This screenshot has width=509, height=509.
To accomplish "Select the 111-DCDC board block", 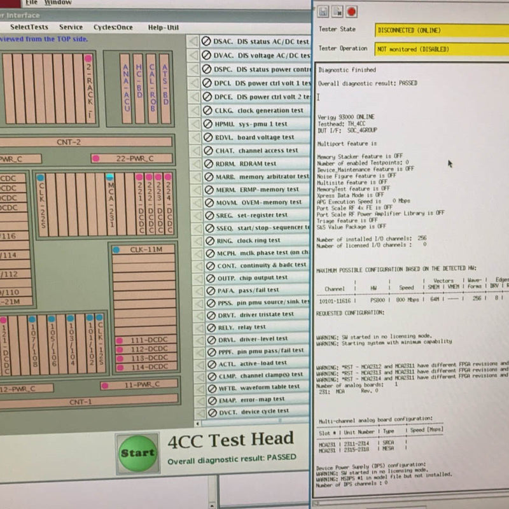I will point(146,340).
